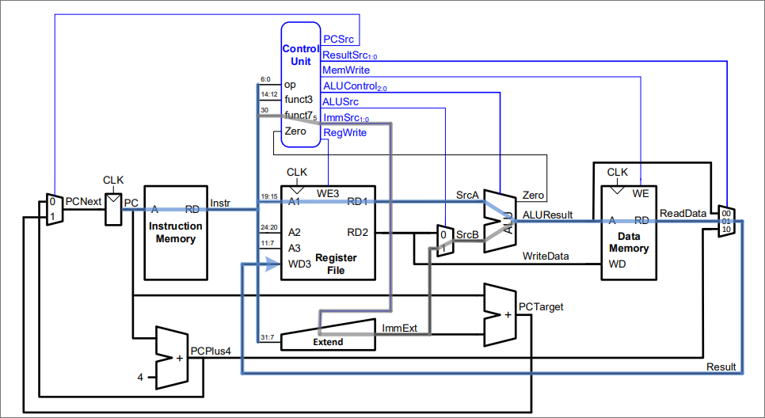The width and height of the screenshot is (765, 418).
Task: Select the PCNext multiplexer
Action: (x=55, y=209)
